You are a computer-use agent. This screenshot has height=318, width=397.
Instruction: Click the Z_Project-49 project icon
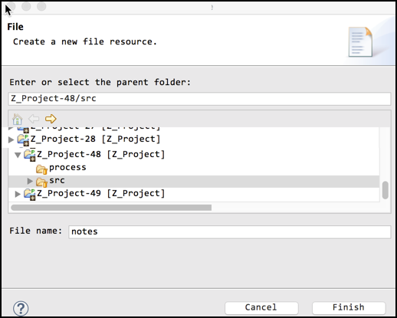tap(30, 195)
